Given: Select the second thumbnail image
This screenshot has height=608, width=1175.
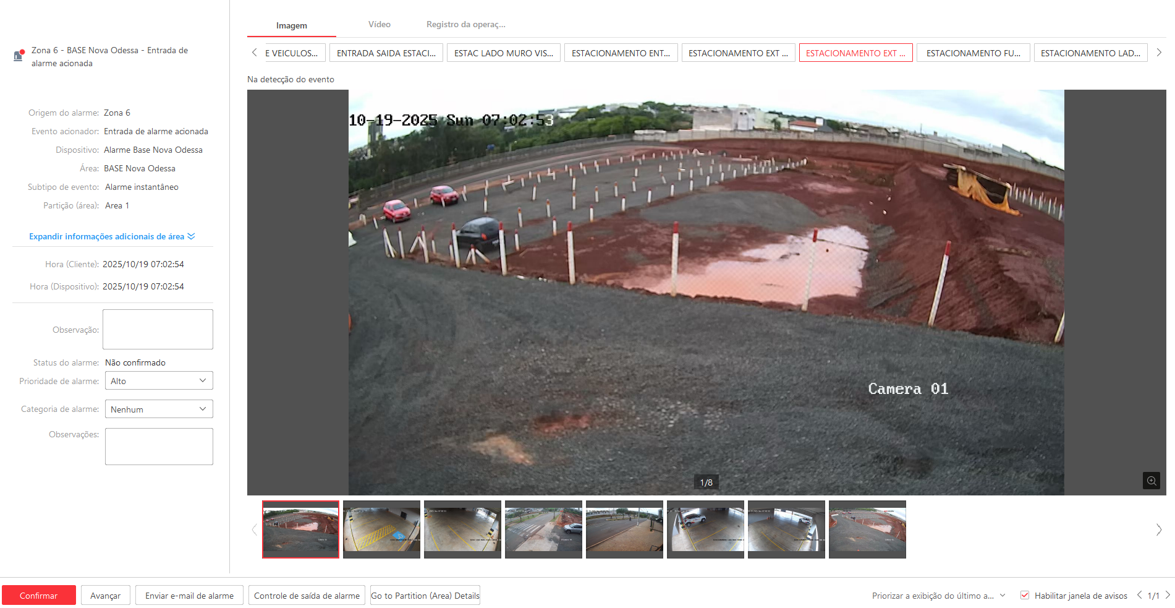Looking at the screenshot, I should pyautogui.click(x=381, y=529).
